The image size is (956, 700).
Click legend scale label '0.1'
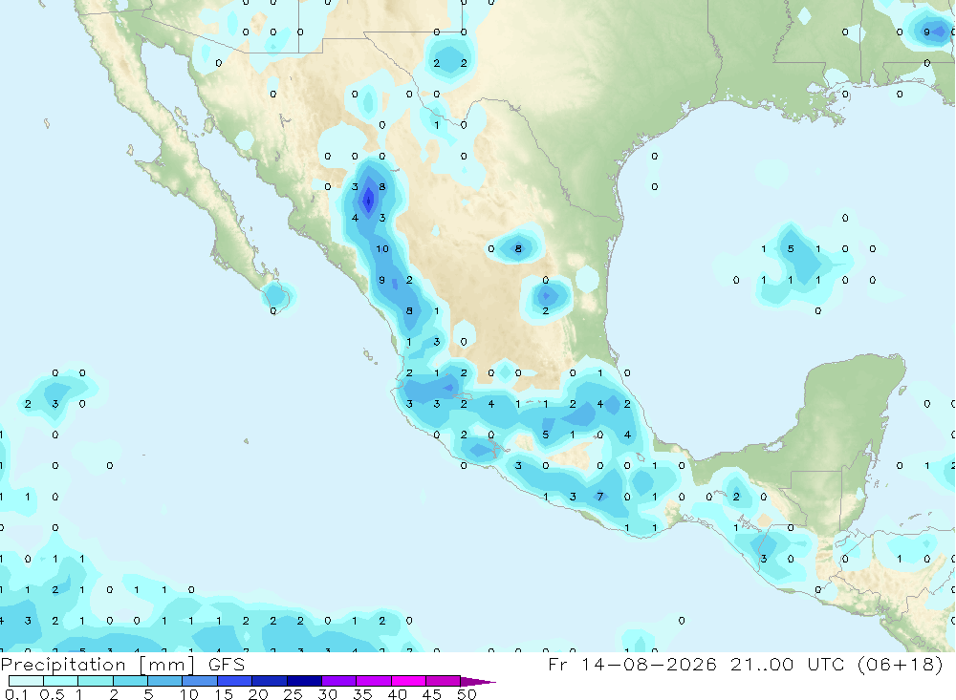pyautogui.click(x=16, y=694)
